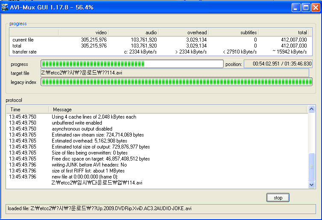Image resolution: width=322 pixels, height=220 pixels.
Task: Click the overhead column header
Action: [183, 33]
